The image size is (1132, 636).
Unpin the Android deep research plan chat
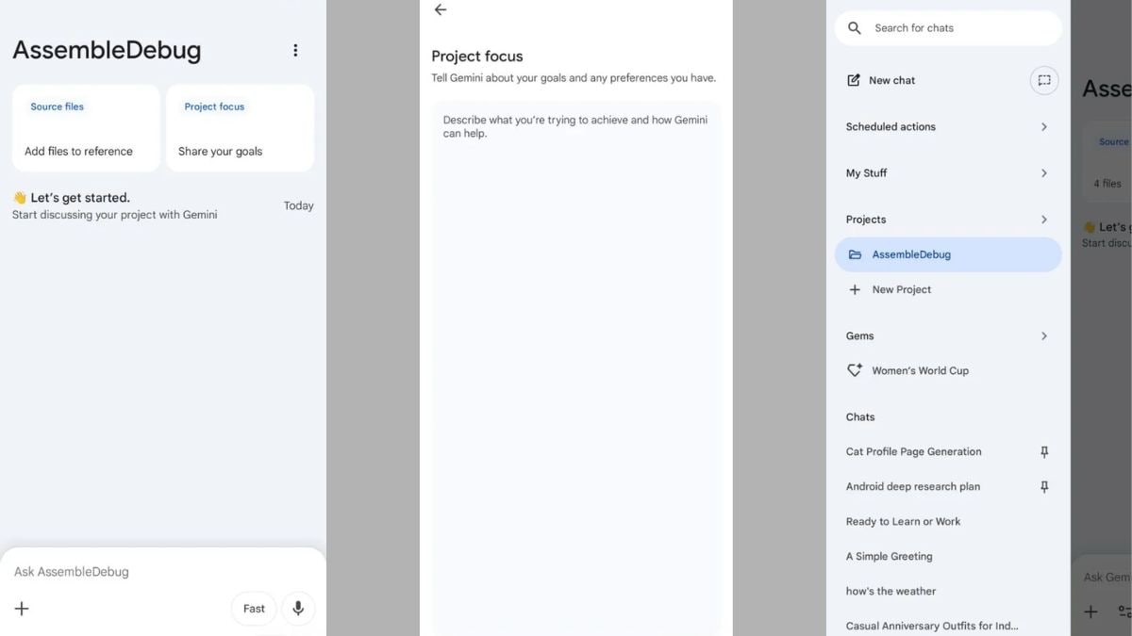(1043, 486)
